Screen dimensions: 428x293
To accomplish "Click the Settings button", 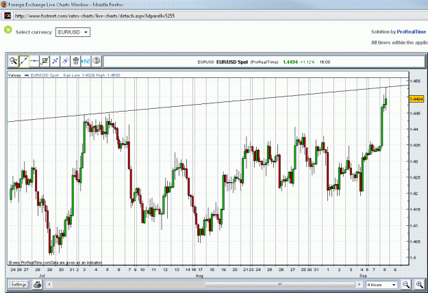I will pyautogui.click(x=18, y=285).
